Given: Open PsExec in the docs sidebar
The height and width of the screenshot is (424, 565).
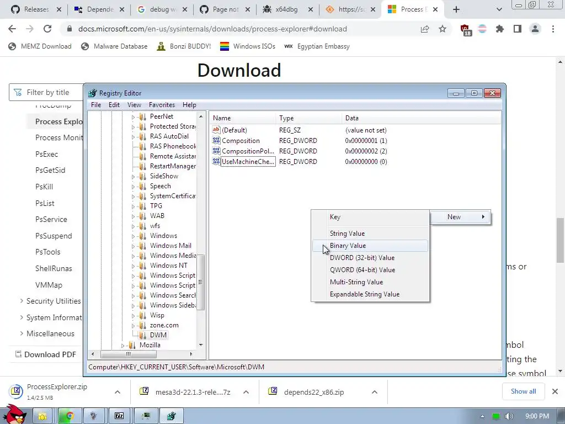Looking at the screenshot, I should (x=46, y=154).
